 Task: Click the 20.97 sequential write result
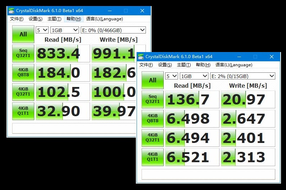click(x=248, y=99)
